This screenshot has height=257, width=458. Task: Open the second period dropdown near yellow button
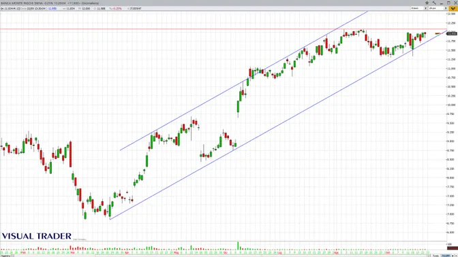(438, 8)
